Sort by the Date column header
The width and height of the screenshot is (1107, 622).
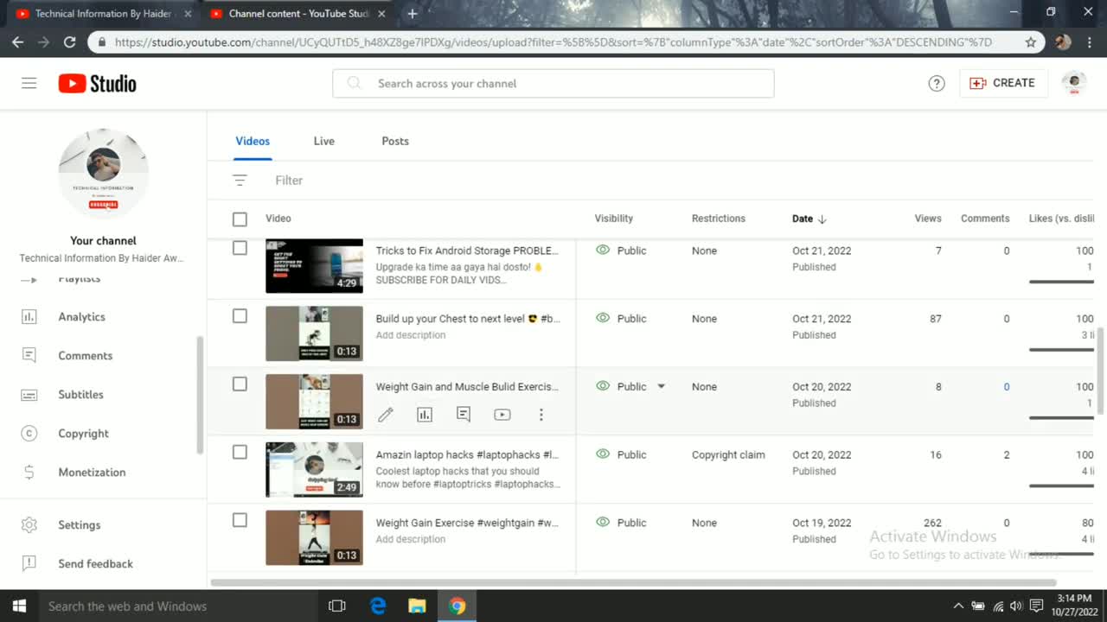coord(809,219)
